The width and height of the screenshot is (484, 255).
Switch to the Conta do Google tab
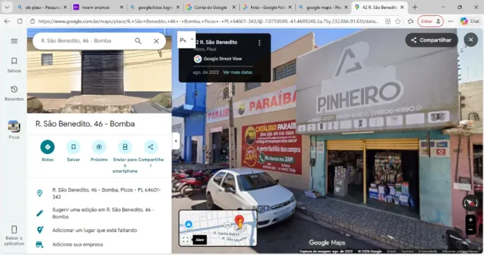tap(210, 7)
